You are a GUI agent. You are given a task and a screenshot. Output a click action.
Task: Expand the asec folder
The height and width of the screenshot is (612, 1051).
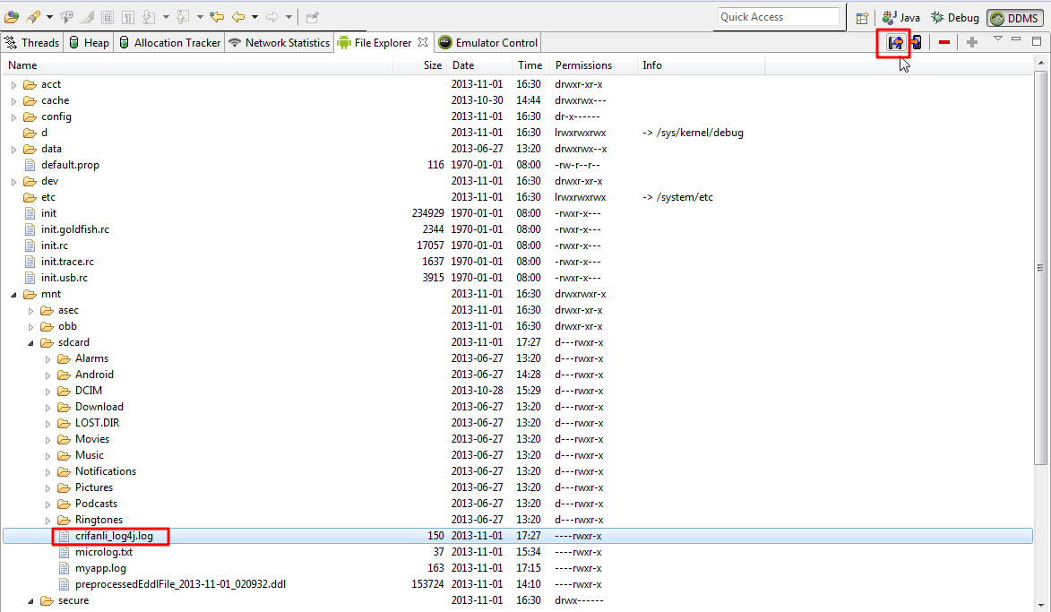[x=30, y=310]
